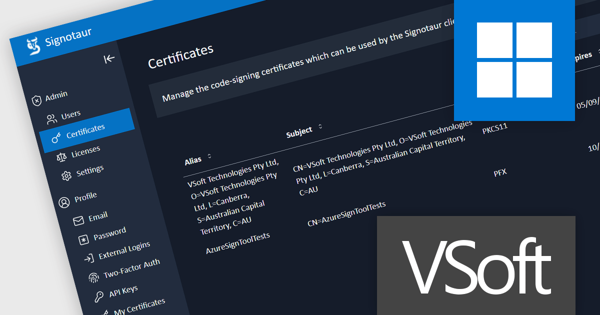Click the VSoft logo tile
Screen dimensions: 600x315
pos(476,265)
